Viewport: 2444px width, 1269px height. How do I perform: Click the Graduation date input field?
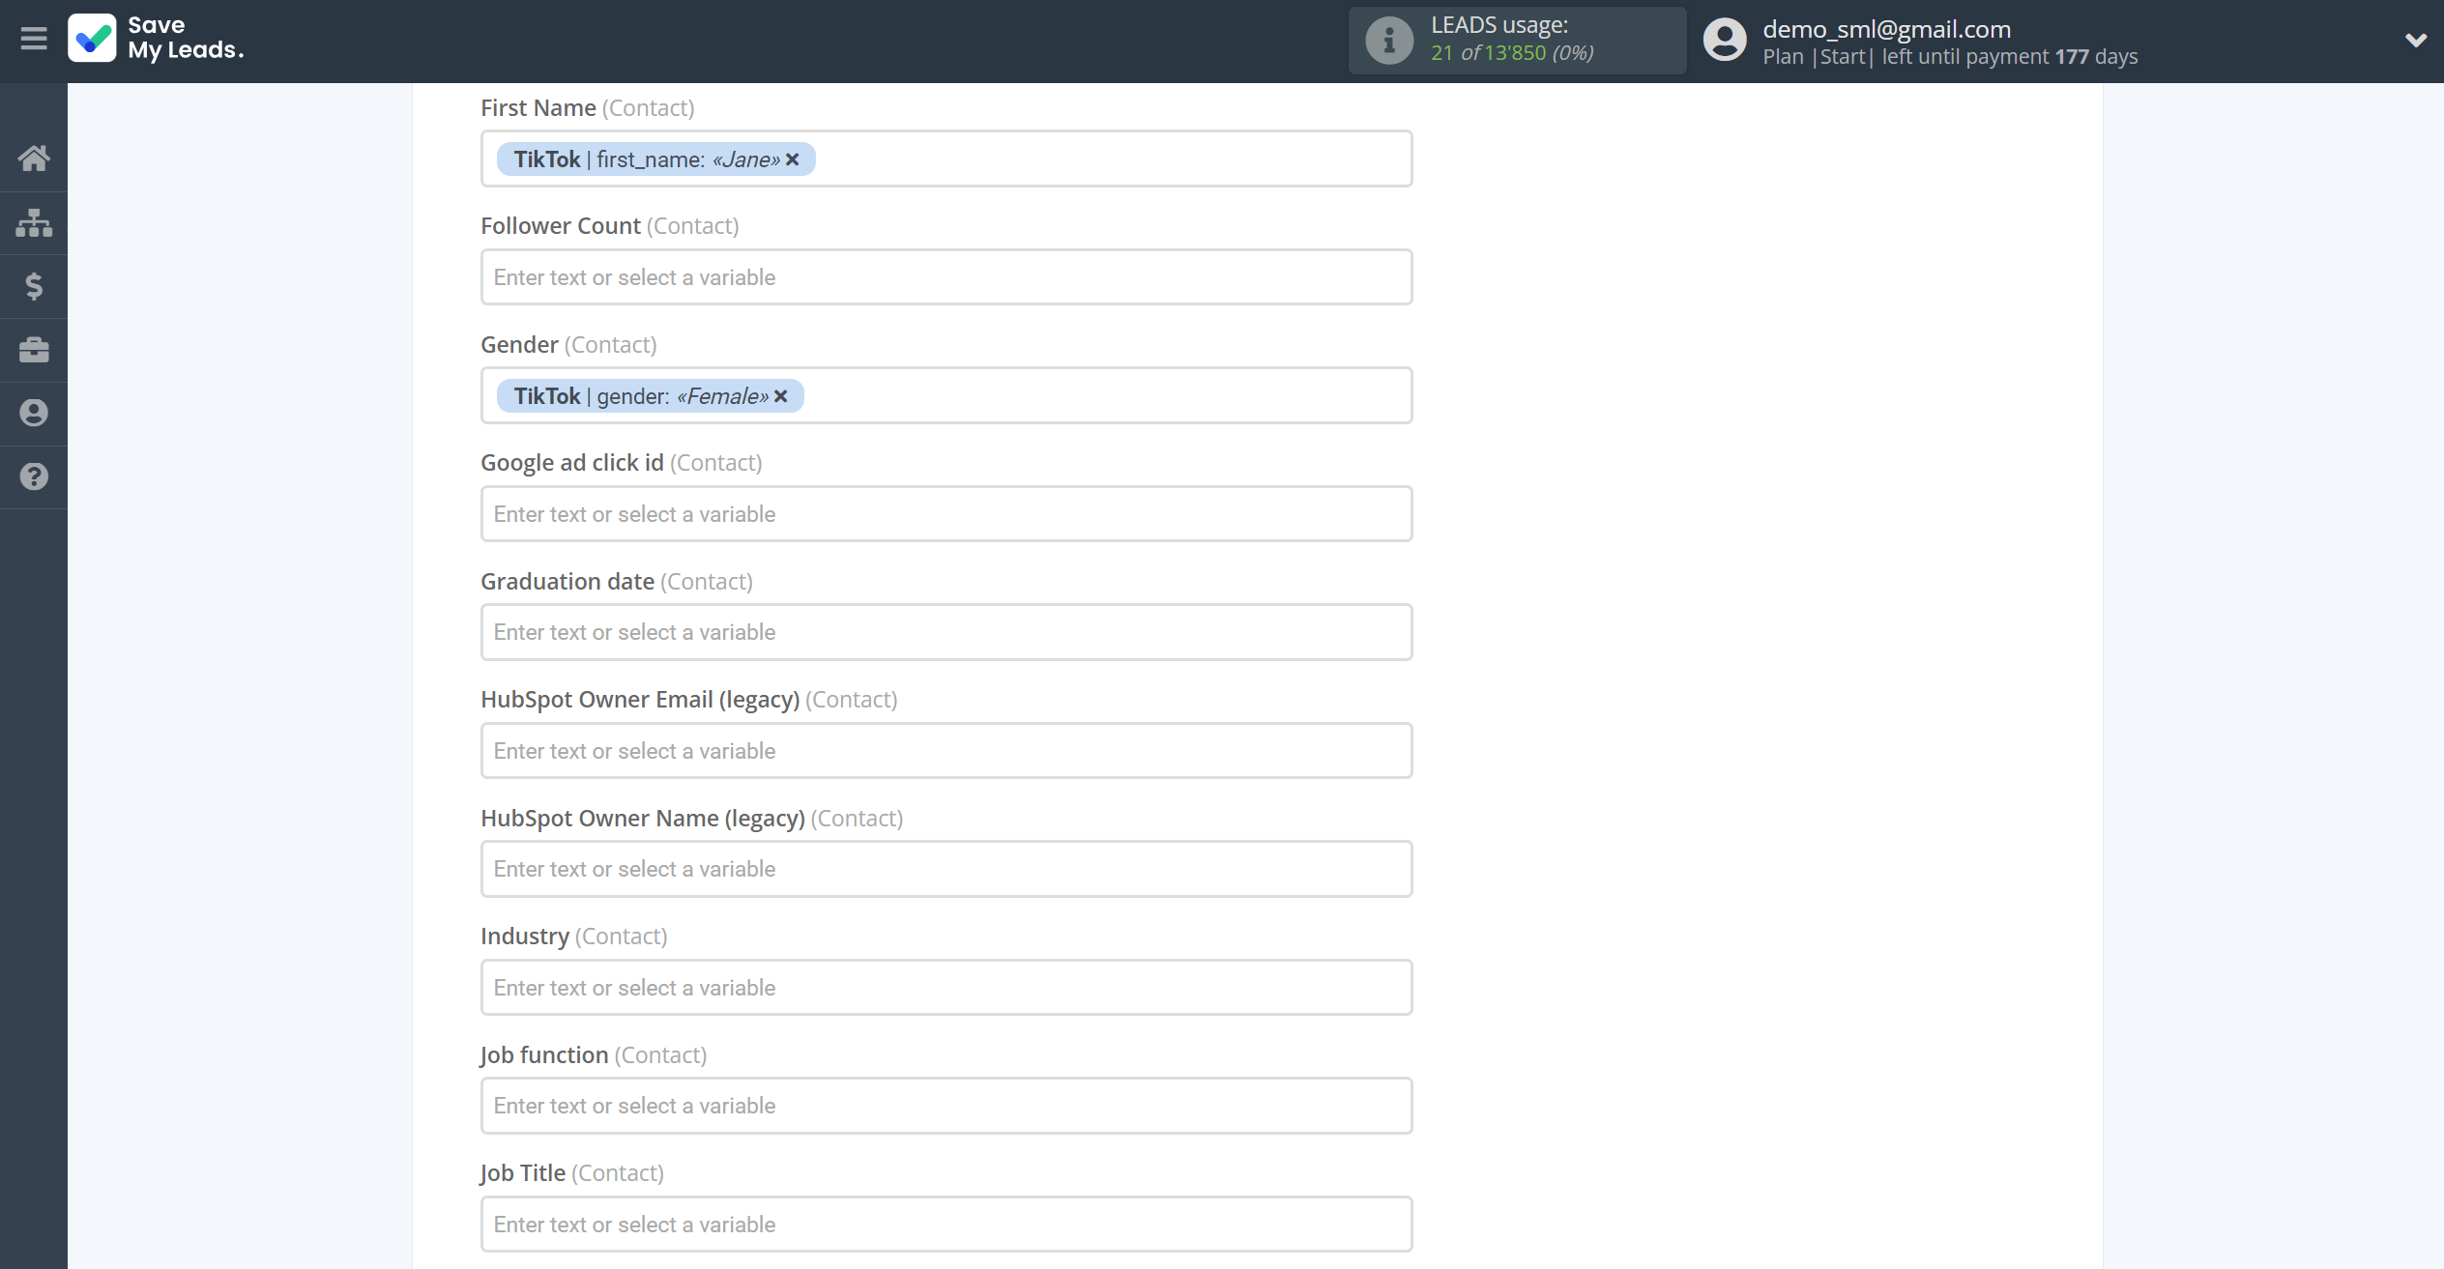[946, 632]
